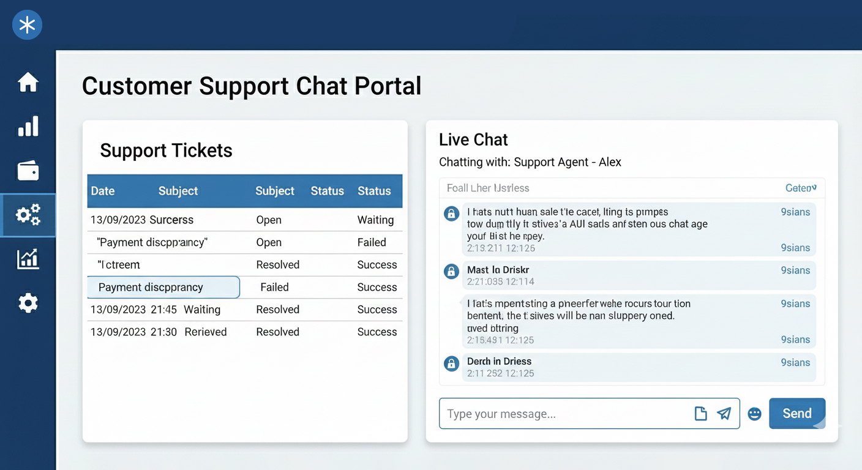Image resolution: width=862 pixels, height=470 pixels.
Task: Click the asterisk app logo
Action: pyautogui.click(x=27, y=25)
